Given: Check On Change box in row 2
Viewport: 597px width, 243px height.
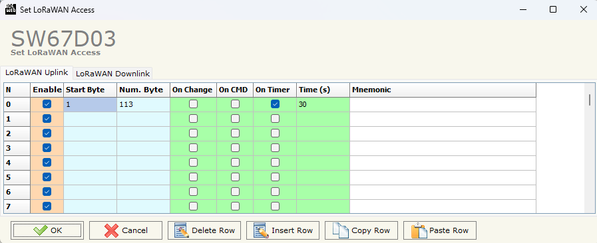Looking at the screenshot, I should (194, 133).
